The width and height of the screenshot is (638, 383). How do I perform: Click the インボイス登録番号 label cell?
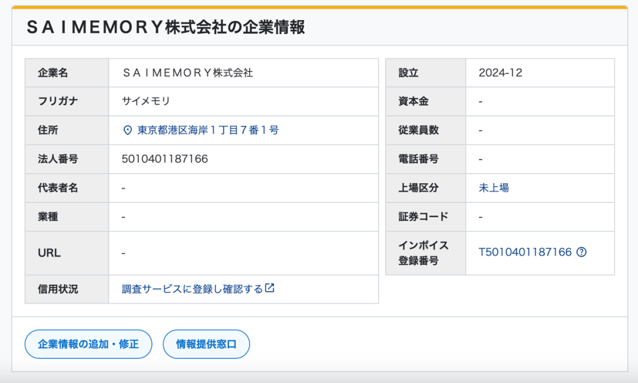424,253
